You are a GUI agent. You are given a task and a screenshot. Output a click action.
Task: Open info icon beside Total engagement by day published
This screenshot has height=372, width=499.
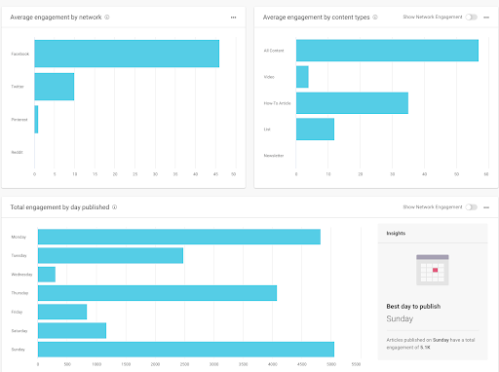pos(114,207)
